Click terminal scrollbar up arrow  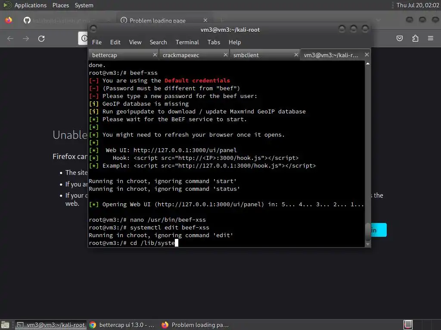[368, 64]
